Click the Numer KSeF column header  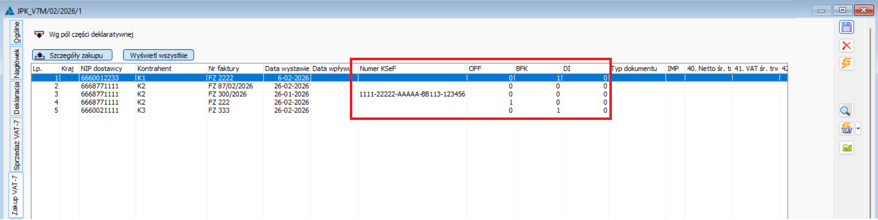pos(412,68)
